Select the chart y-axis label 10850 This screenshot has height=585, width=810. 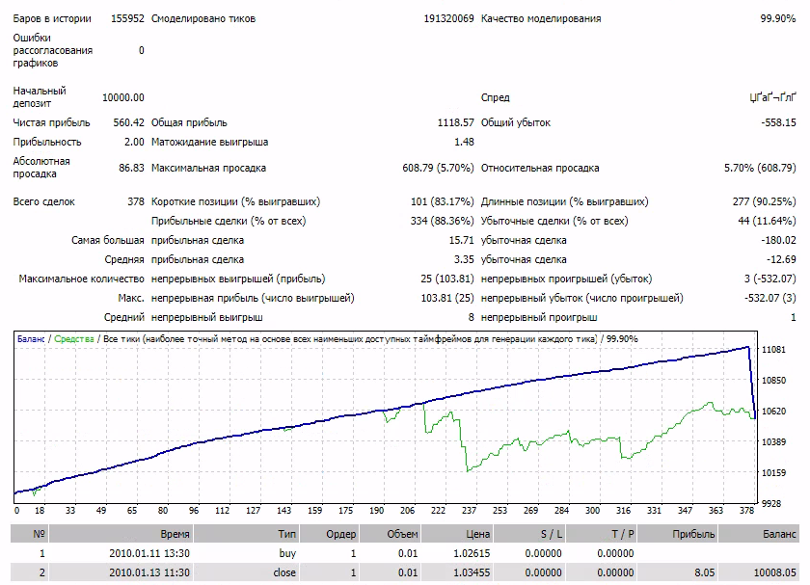pos(773,381)
